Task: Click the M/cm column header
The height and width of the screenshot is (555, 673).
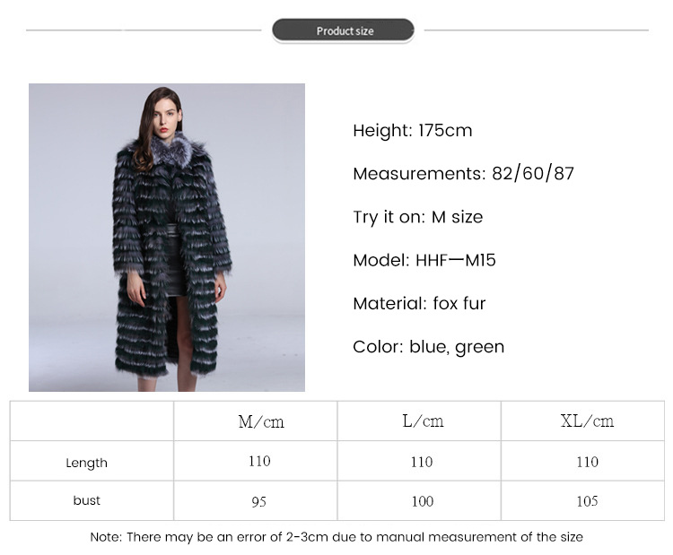Action: (x=261, y=421)
